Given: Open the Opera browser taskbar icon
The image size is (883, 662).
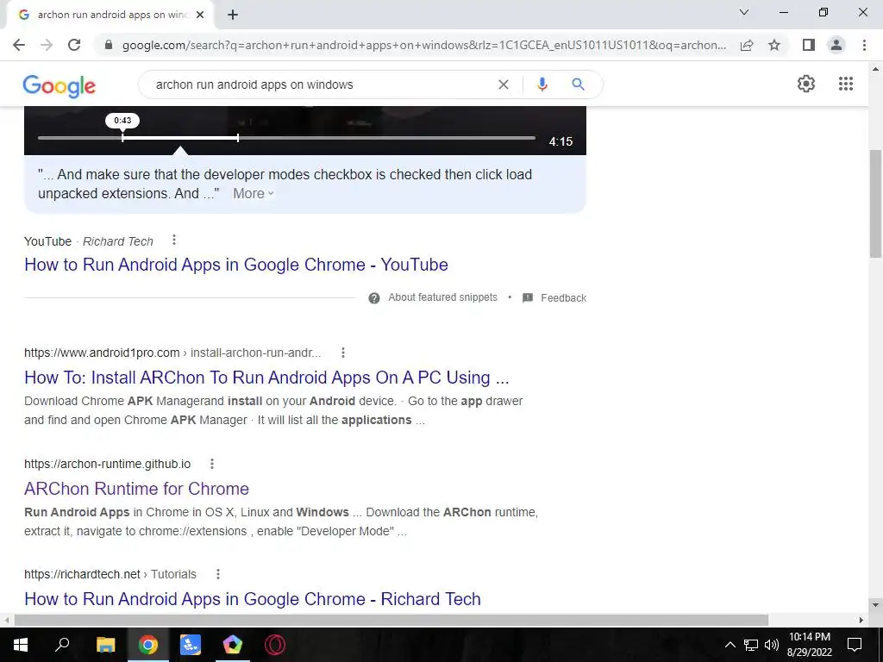Looking at the screenshot, I should point(275,645).
